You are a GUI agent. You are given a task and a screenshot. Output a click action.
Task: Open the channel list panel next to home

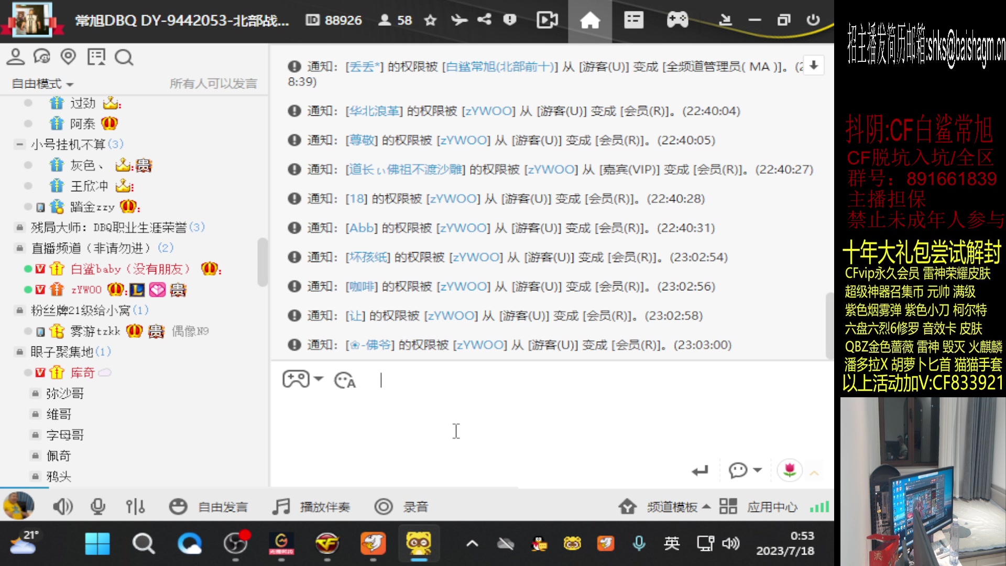pyautogui.click(x=633, y=20)
